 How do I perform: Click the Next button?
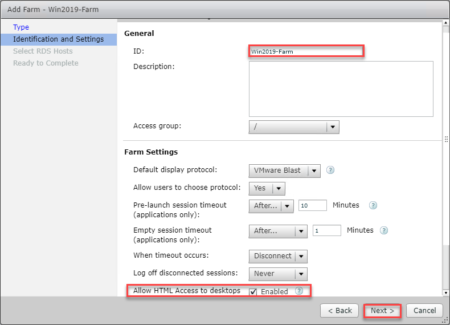tap(382, 311)
